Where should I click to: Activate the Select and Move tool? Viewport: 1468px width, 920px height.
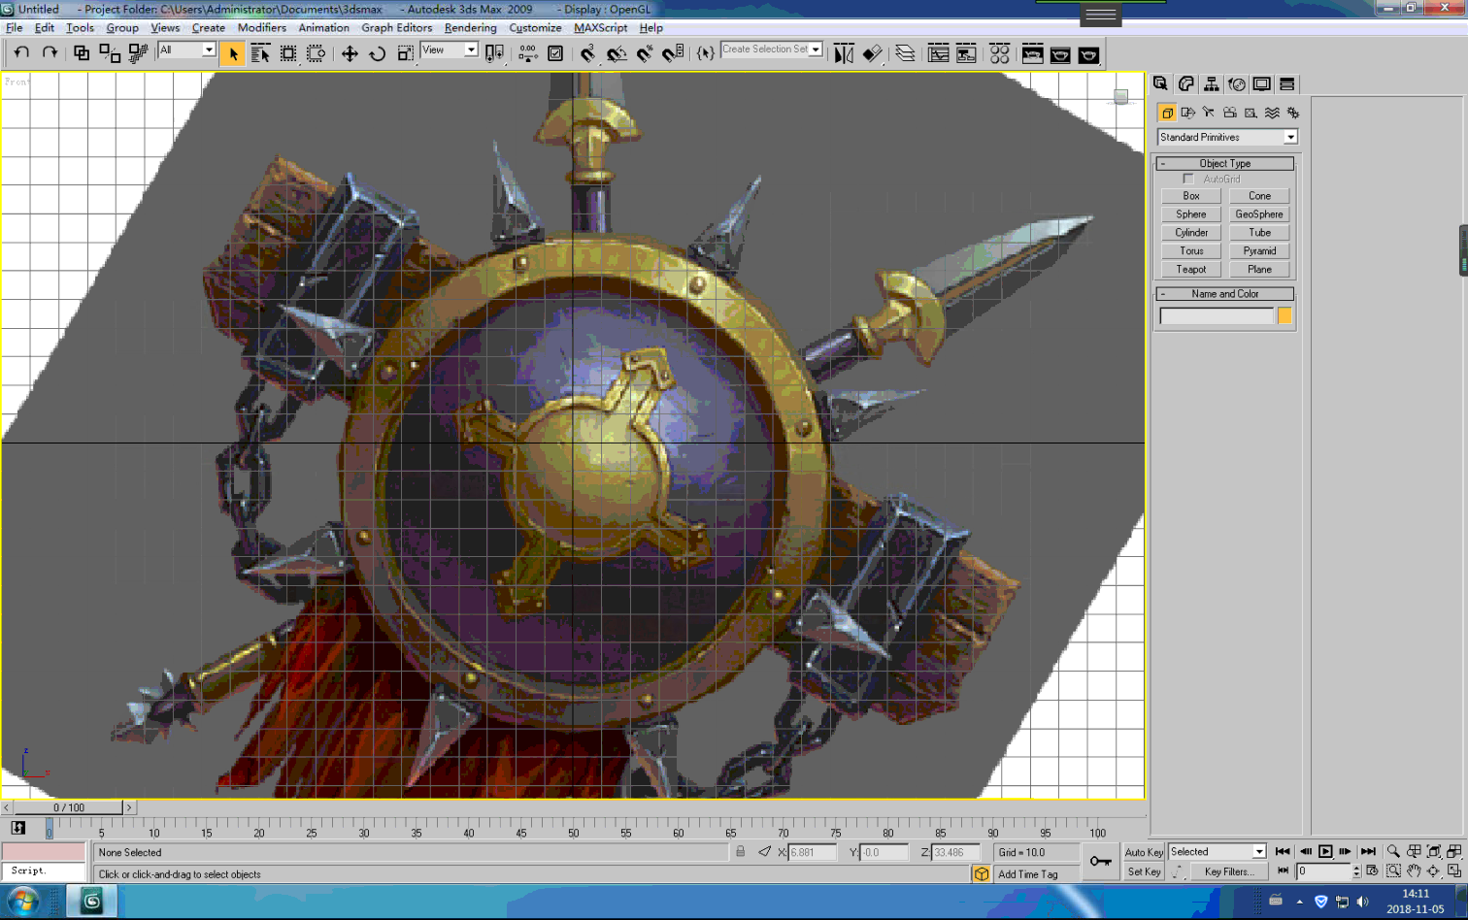tap(350, 53)
